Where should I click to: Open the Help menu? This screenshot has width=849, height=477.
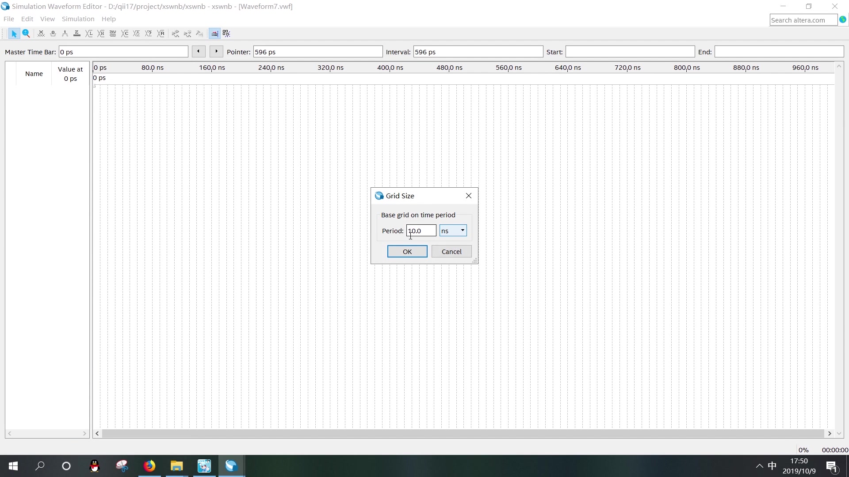[x=108, y=19]
